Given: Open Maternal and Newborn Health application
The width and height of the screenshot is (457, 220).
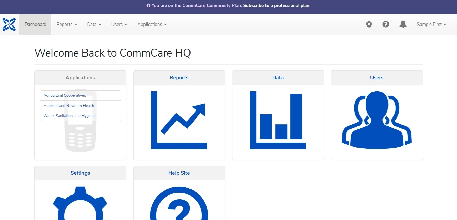Looking at the screenshot, I should pos(80,106).
